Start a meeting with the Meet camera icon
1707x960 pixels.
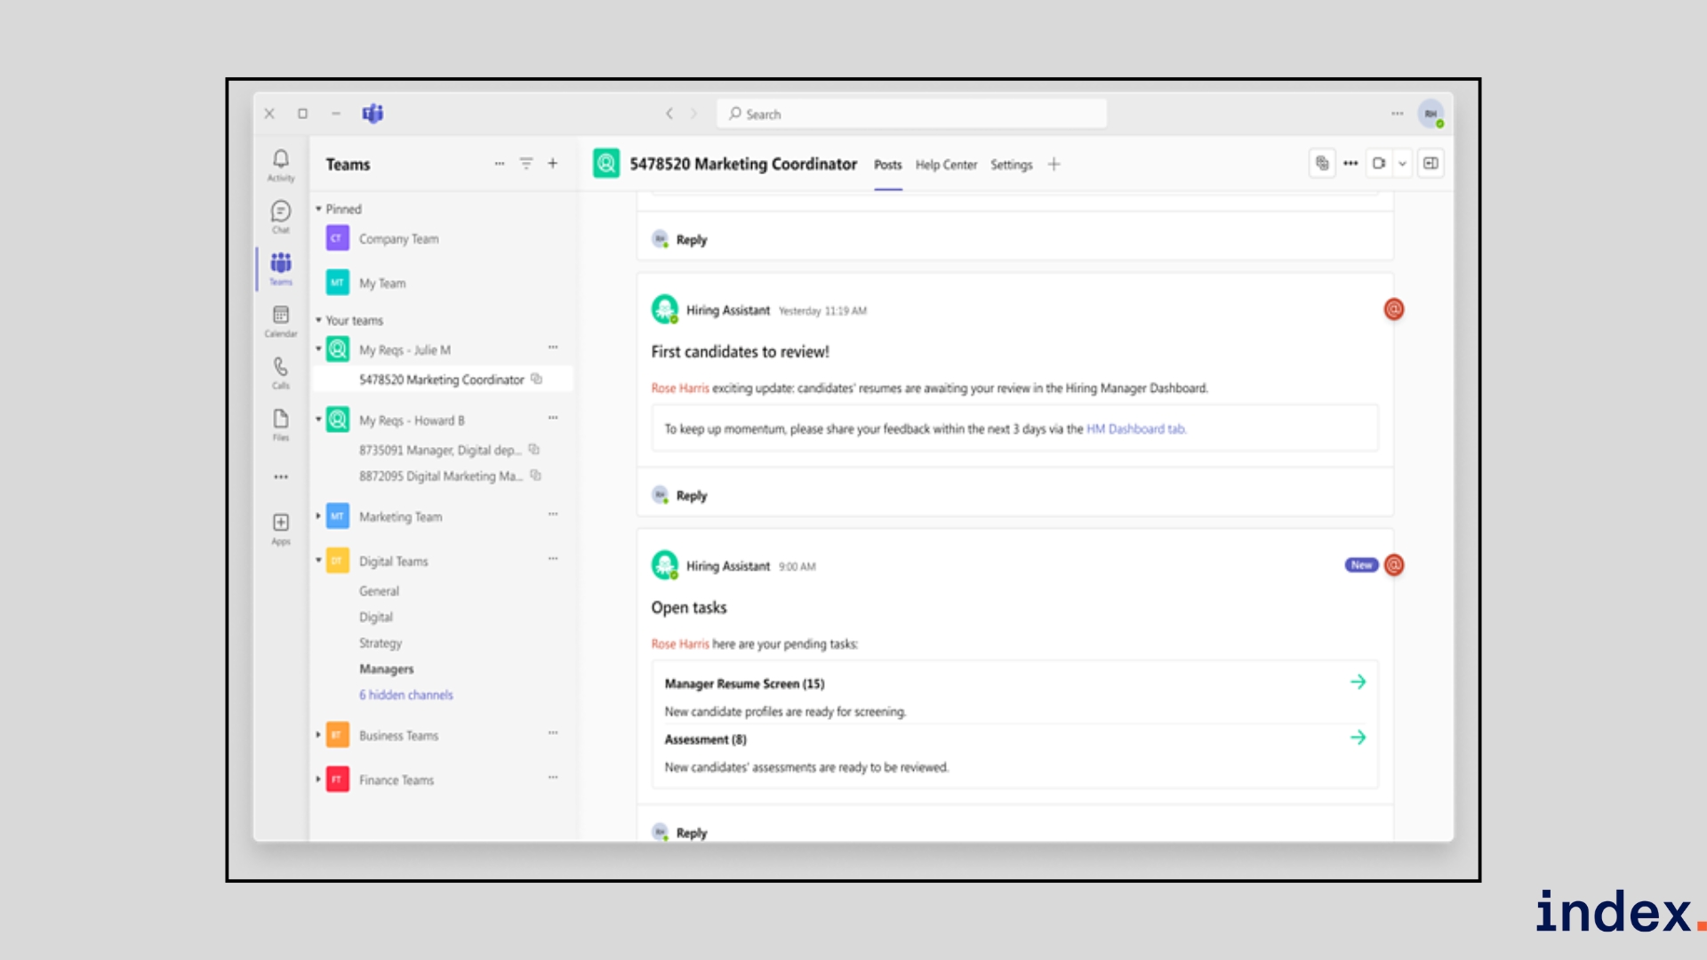point(1379,164)
